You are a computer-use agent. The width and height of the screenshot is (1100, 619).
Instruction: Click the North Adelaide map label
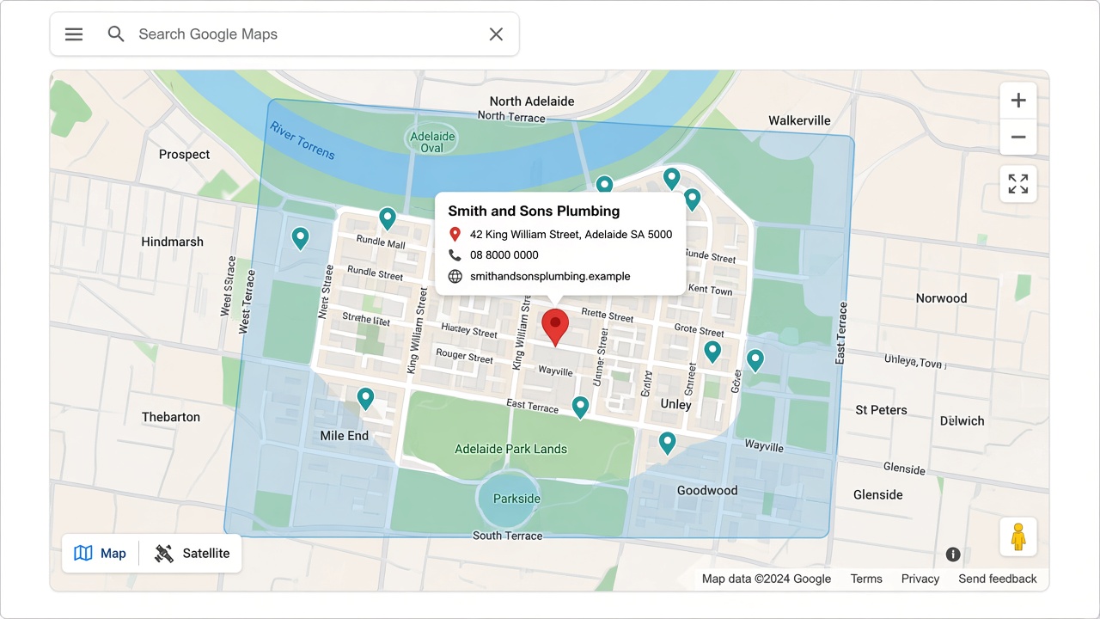[x=532, y=101]
